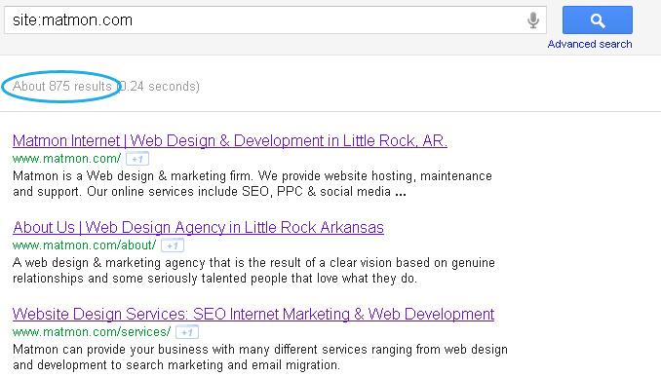Open the Advanced search link
The height and width of the screenshot is (377, 661).
(590, 44)
